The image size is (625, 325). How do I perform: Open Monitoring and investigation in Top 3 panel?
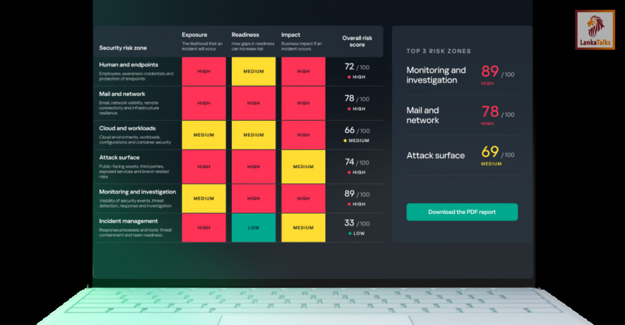pos(436,75)
